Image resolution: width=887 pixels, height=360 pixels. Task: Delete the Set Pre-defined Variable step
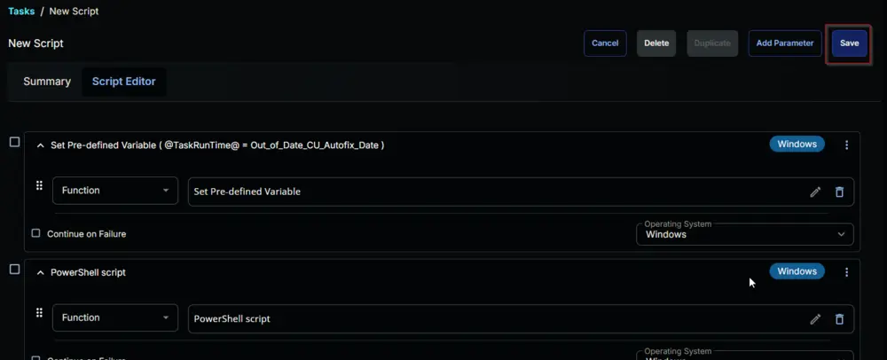839,192
